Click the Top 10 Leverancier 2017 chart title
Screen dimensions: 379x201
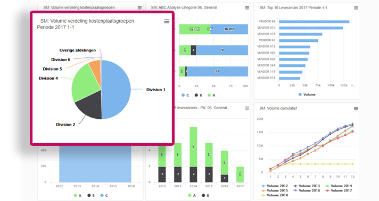[293, 8]
